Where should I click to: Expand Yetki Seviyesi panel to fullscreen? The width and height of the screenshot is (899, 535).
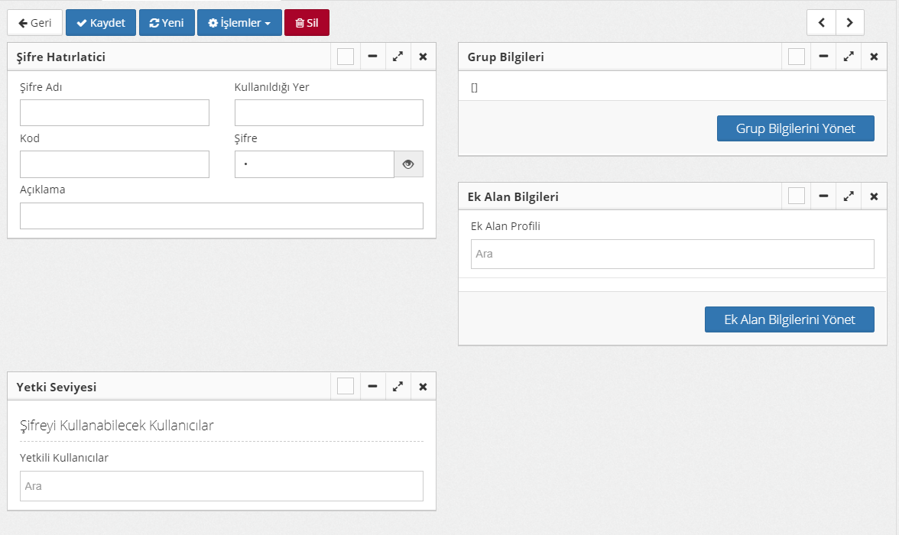398,387
